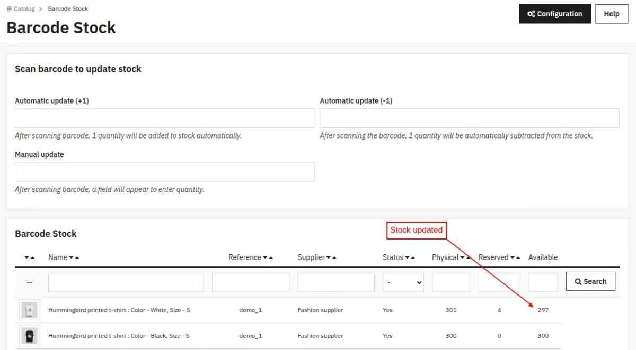Click 'Fashion supplier' in White t-shirt row
This screenshot has width=636, height=350.
pos(321,310)
